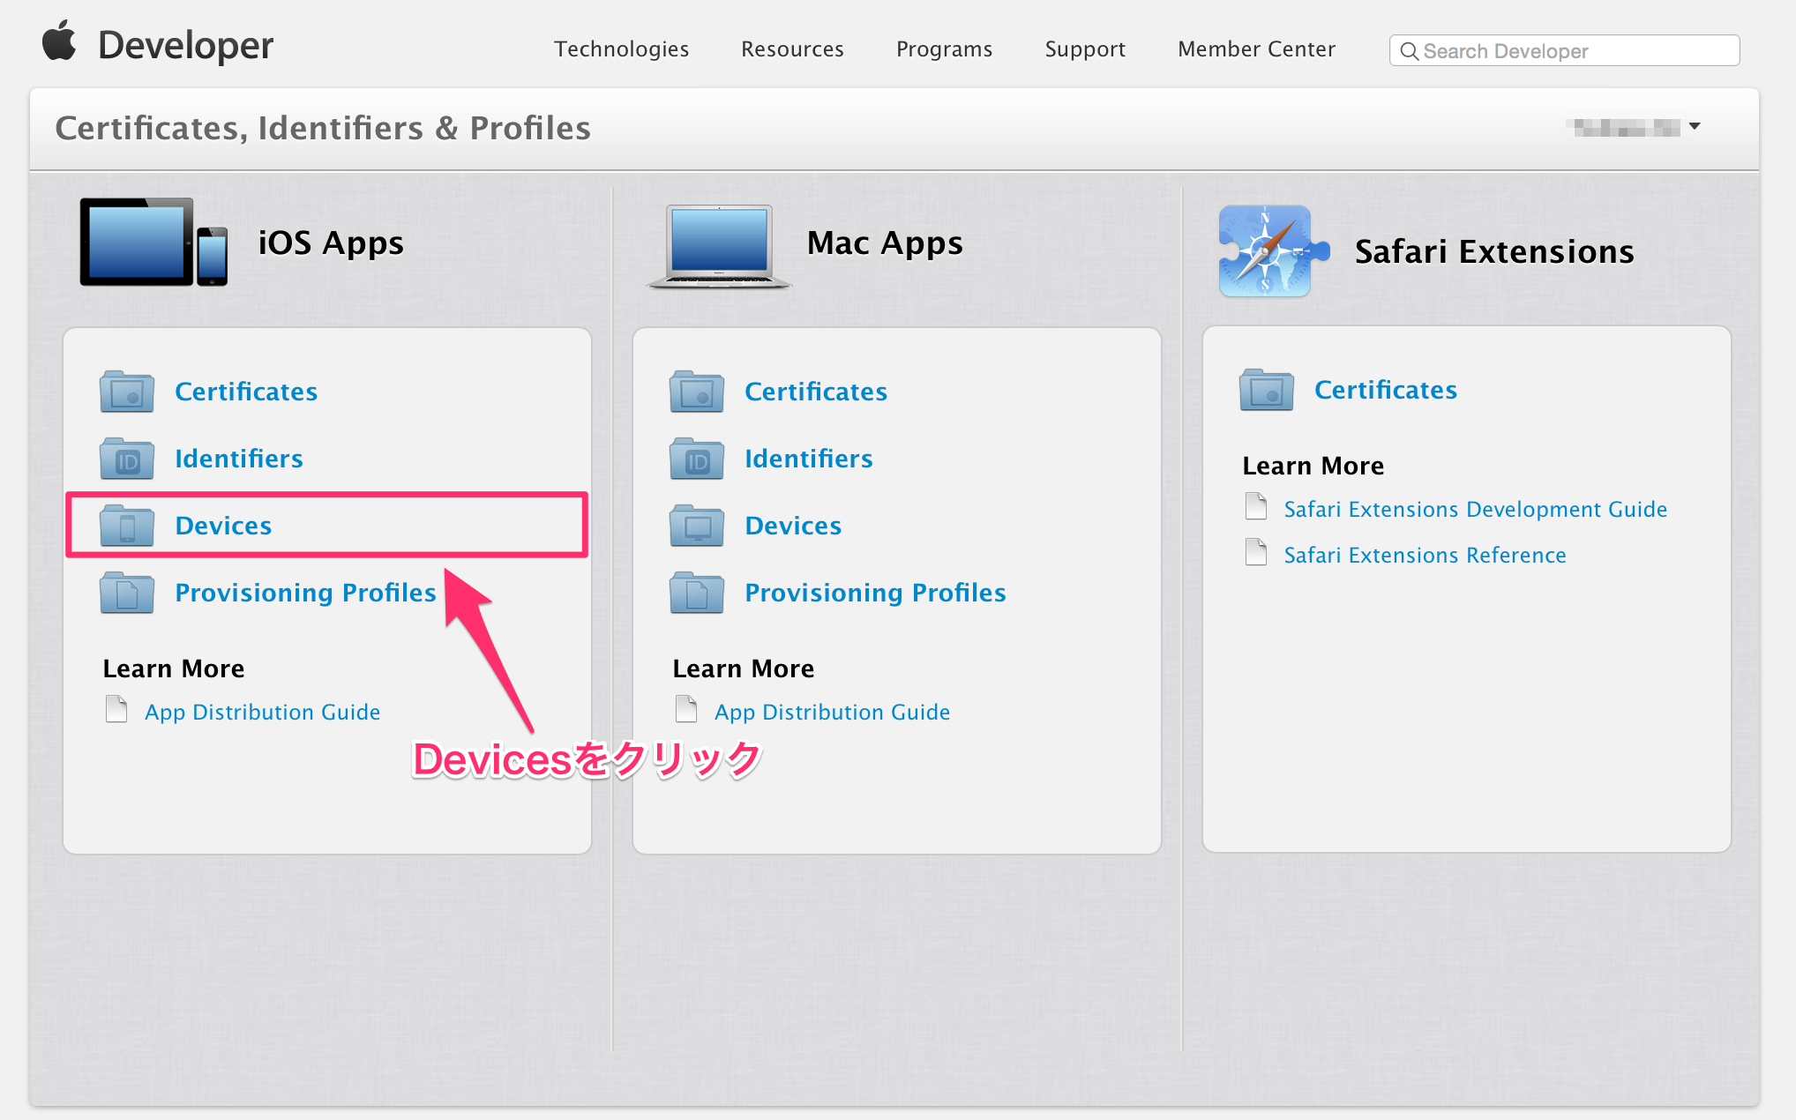Click the iPad and iPhone iOS Apps image
The image size is (1796, 1120).
tap(153, 242)
